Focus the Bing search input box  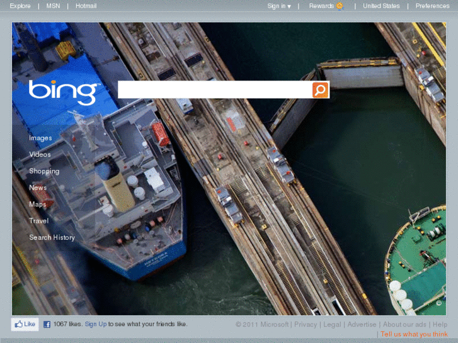(x=215, y=89)
